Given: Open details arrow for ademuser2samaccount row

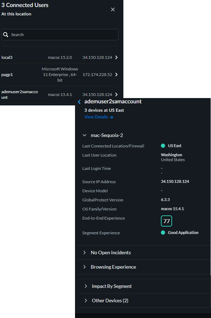Looking at the screenshot, I should (116, 95).
